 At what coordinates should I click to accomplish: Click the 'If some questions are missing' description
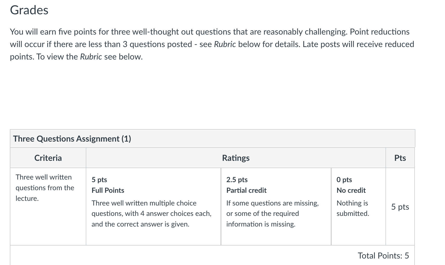(x=272, y=214)
